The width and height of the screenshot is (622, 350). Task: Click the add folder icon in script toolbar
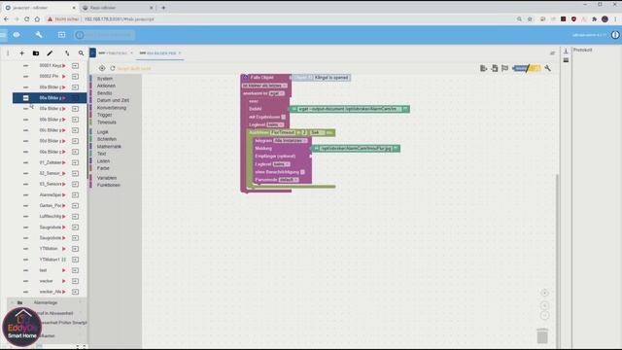(x=36, y=53)
